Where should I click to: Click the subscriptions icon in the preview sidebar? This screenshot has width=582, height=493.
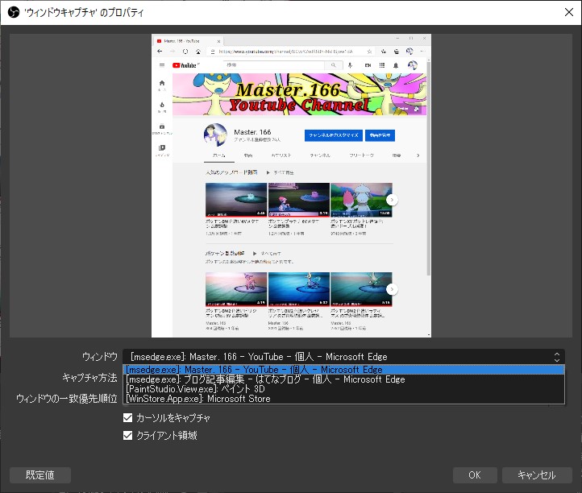(x=162, y=126)
